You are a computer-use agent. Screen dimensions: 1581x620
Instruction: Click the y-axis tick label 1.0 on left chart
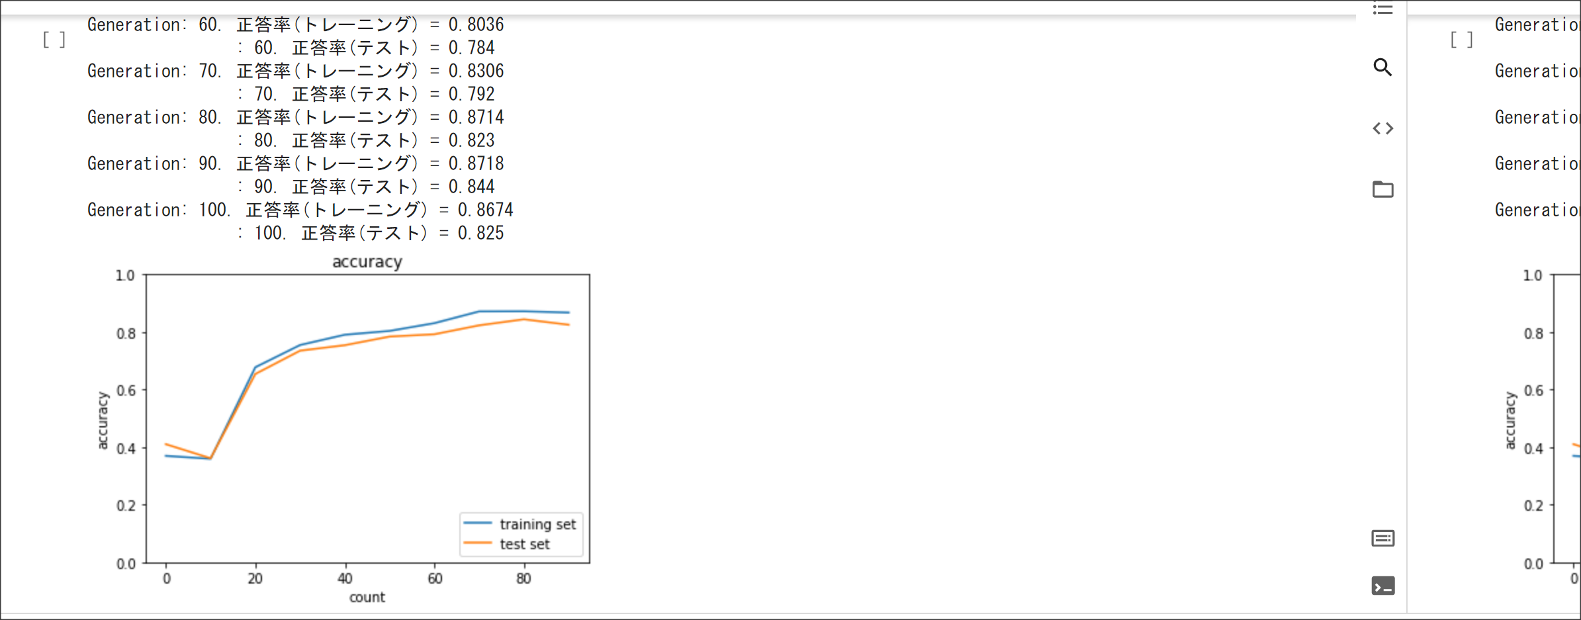pos(125,275)
